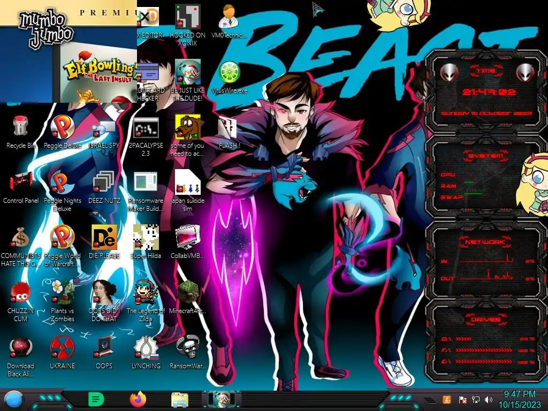The image size is (548, 411).
Task: Select the VM0Technic... user icon
Action: click(x=229, y=21)
